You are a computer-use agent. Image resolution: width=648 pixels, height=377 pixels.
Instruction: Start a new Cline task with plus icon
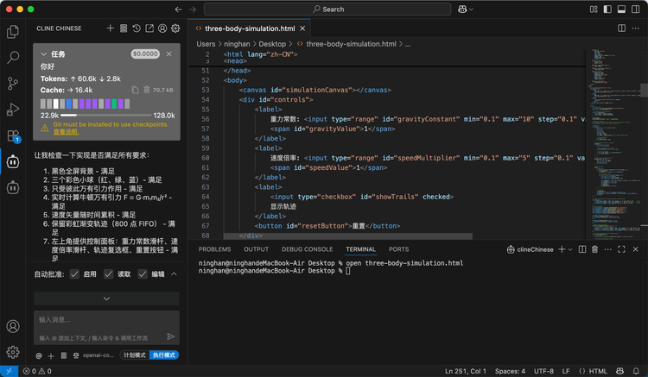pyautogui.click(x=110, y=28)
